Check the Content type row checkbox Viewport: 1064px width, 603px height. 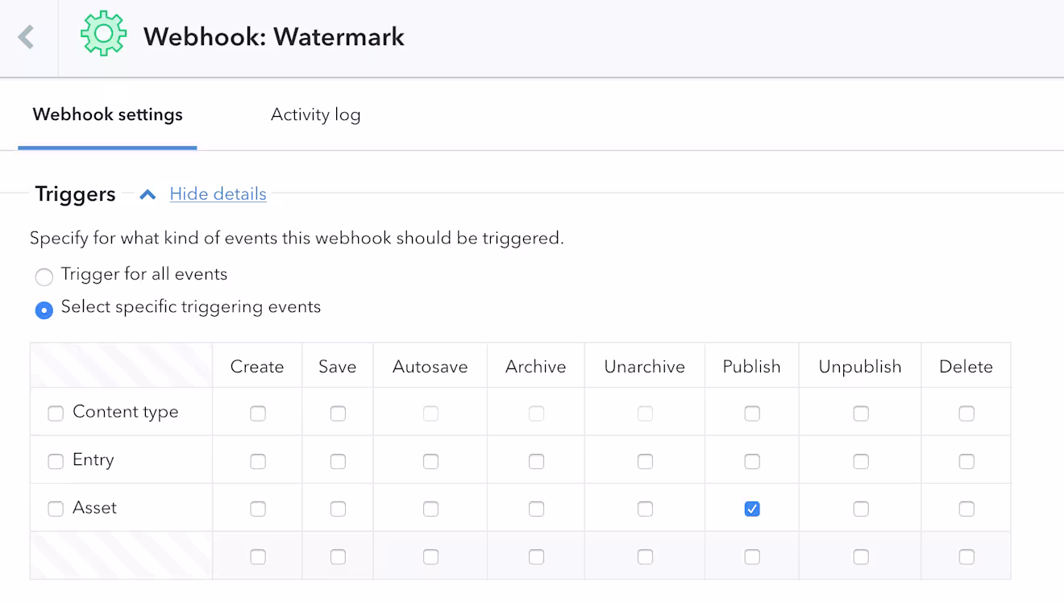tap(56, 414)
